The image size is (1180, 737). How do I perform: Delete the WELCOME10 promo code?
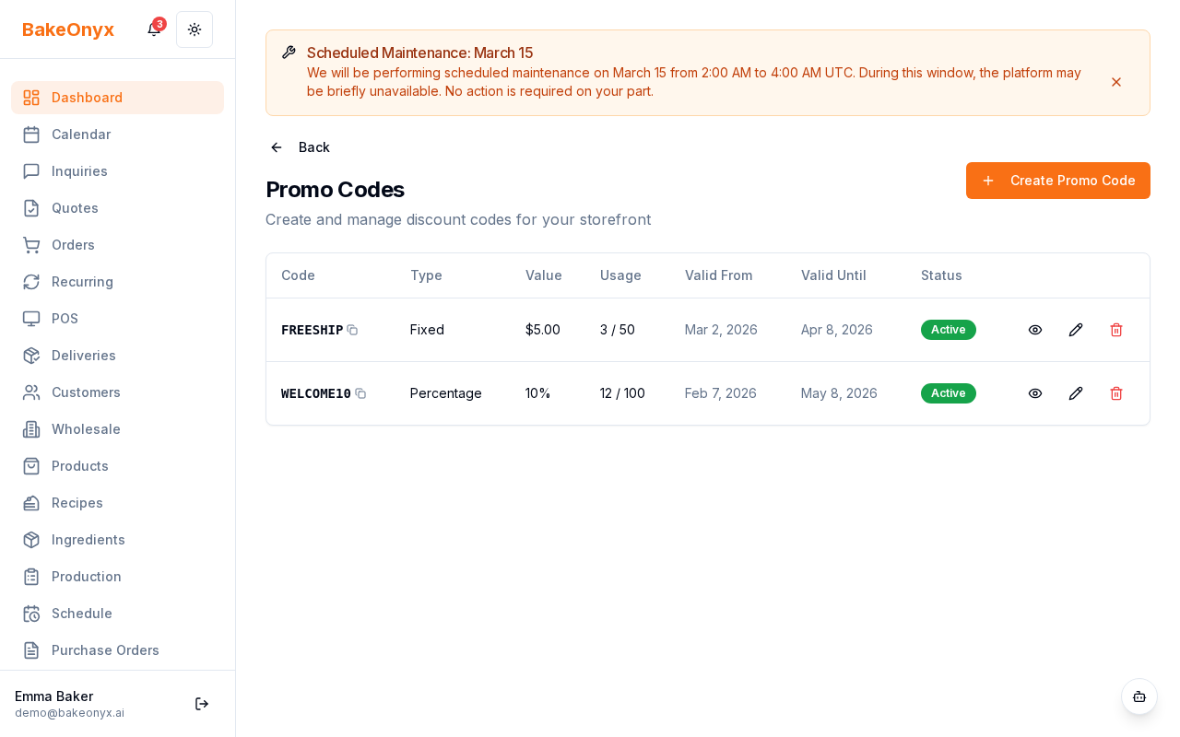[x=1116, y=393]
